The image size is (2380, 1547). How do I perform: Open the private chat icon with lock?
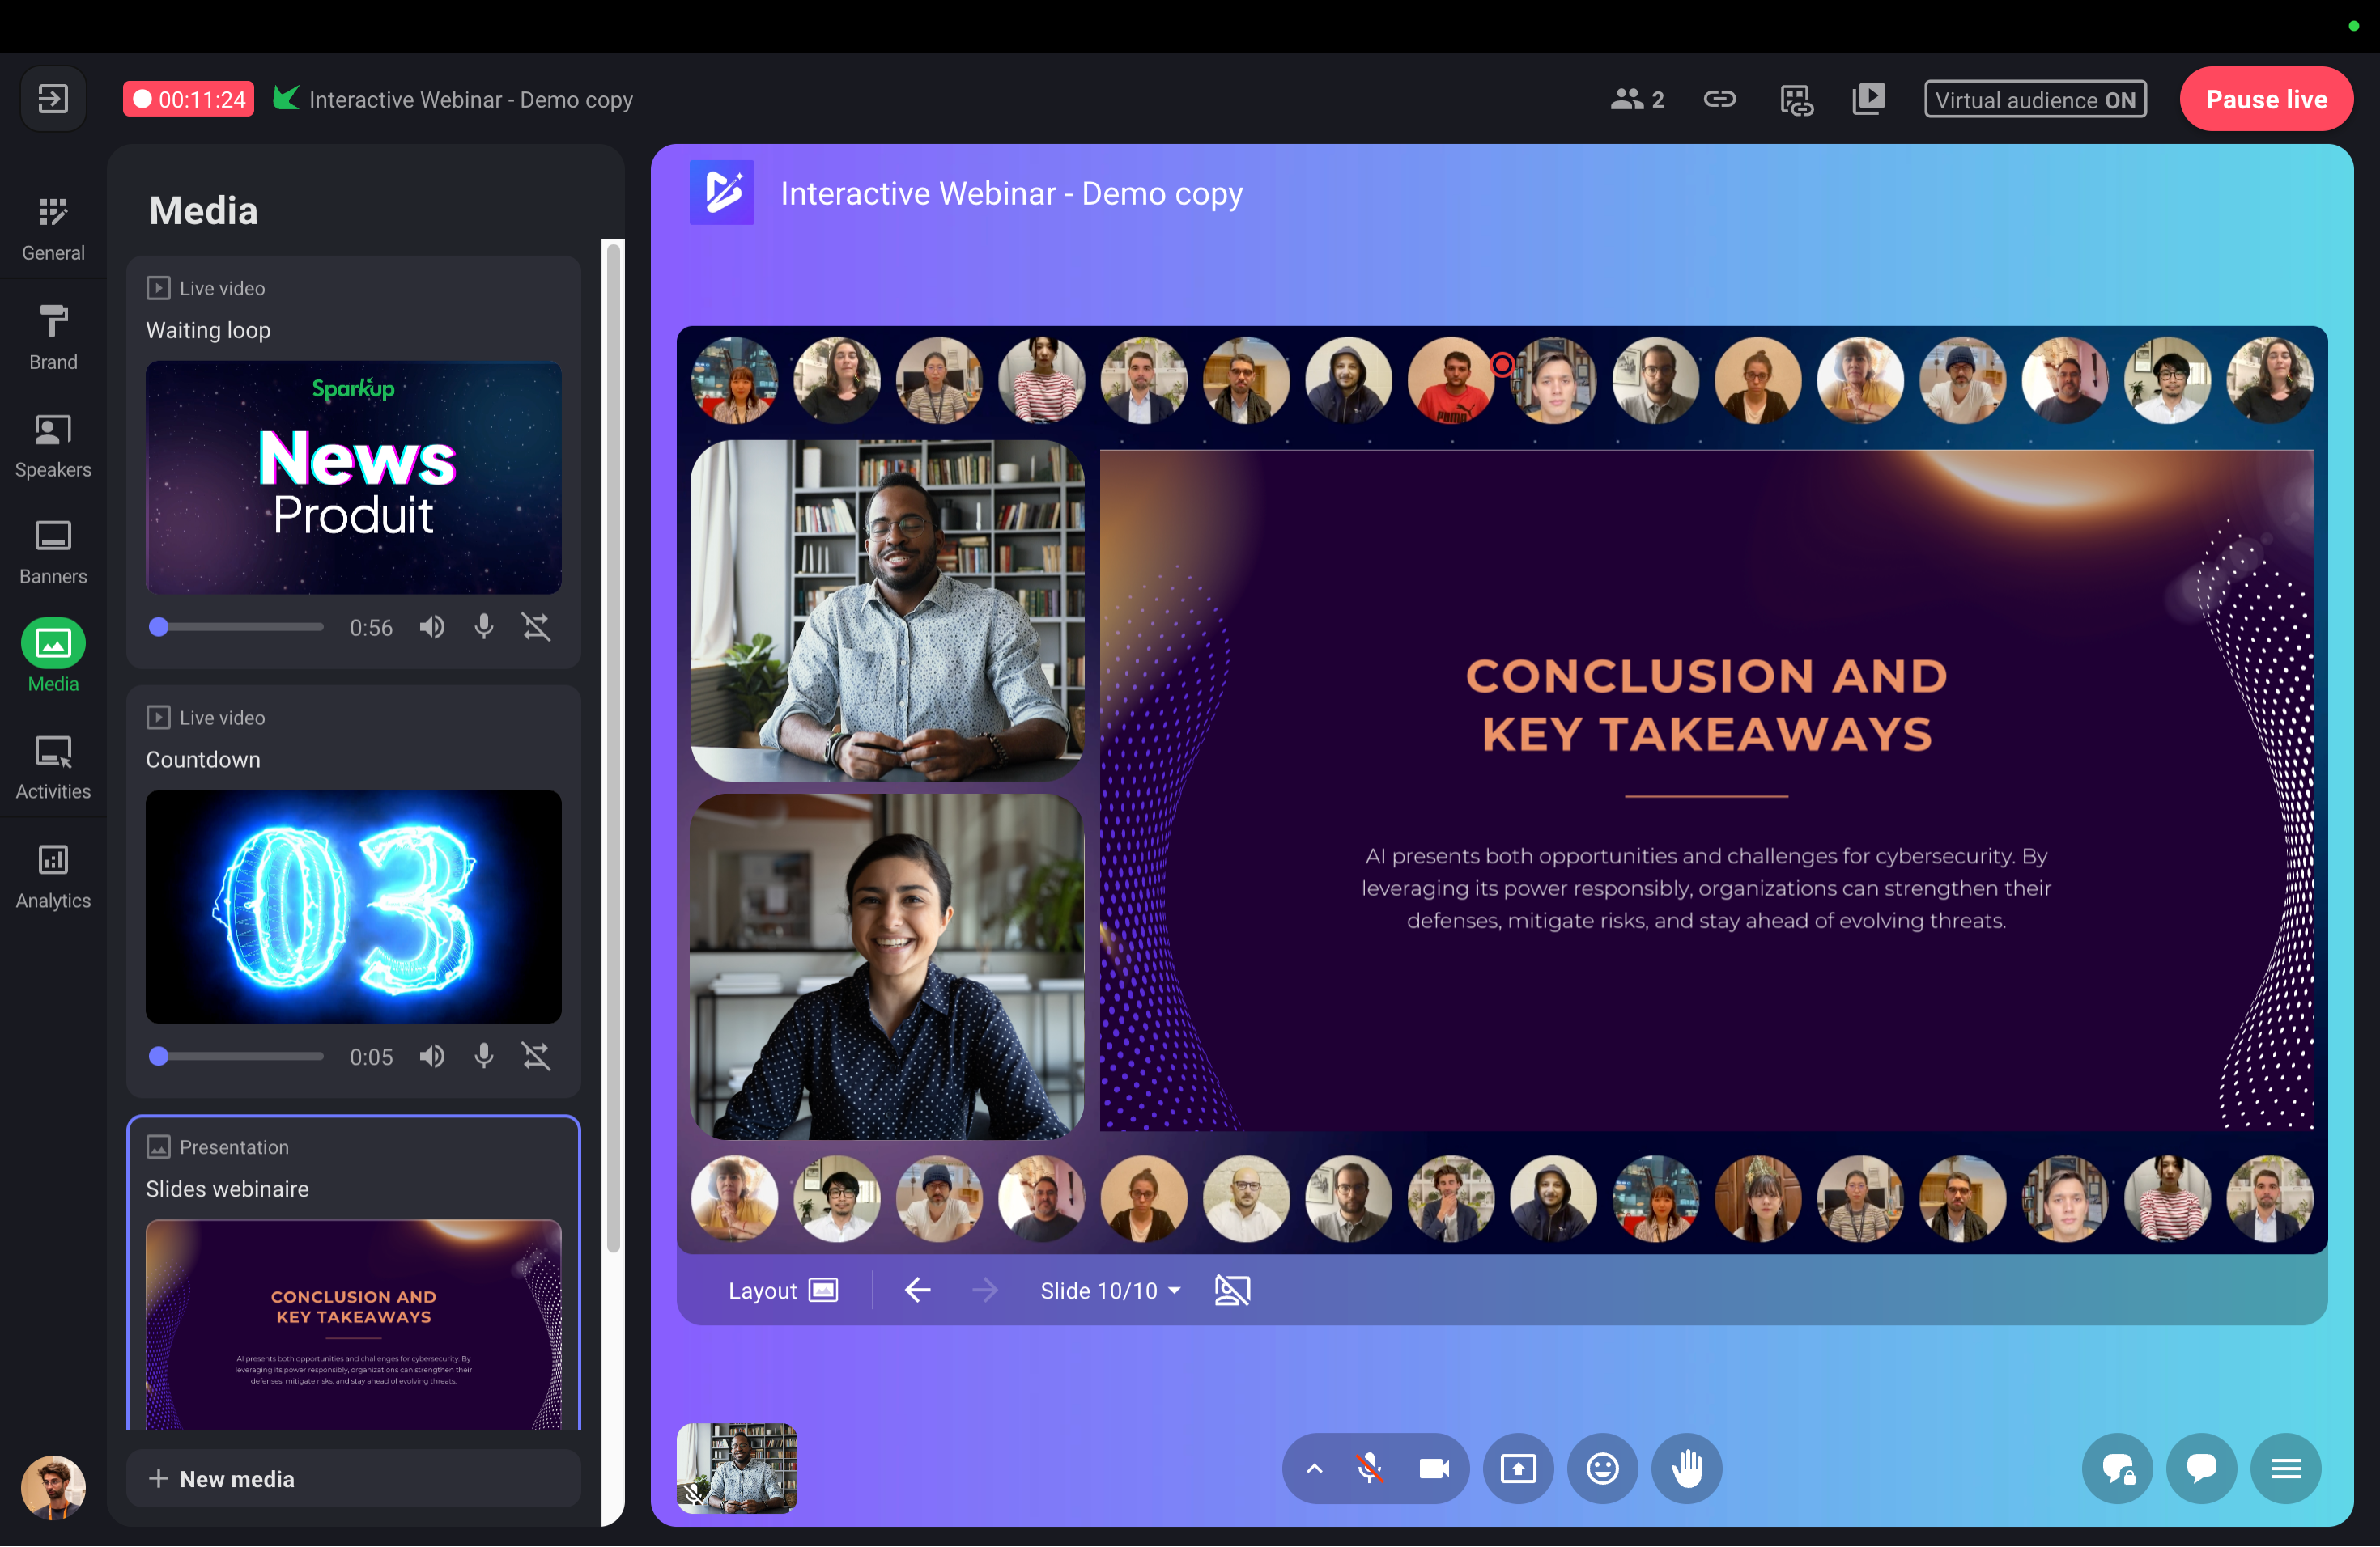pyautogui.click(x=2117, y=1469)
